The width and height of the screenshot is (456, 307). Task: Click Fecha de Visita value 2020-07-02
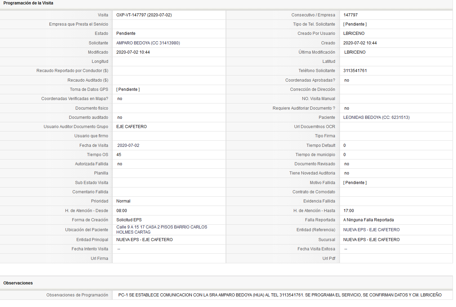click(x=128, y=145)
